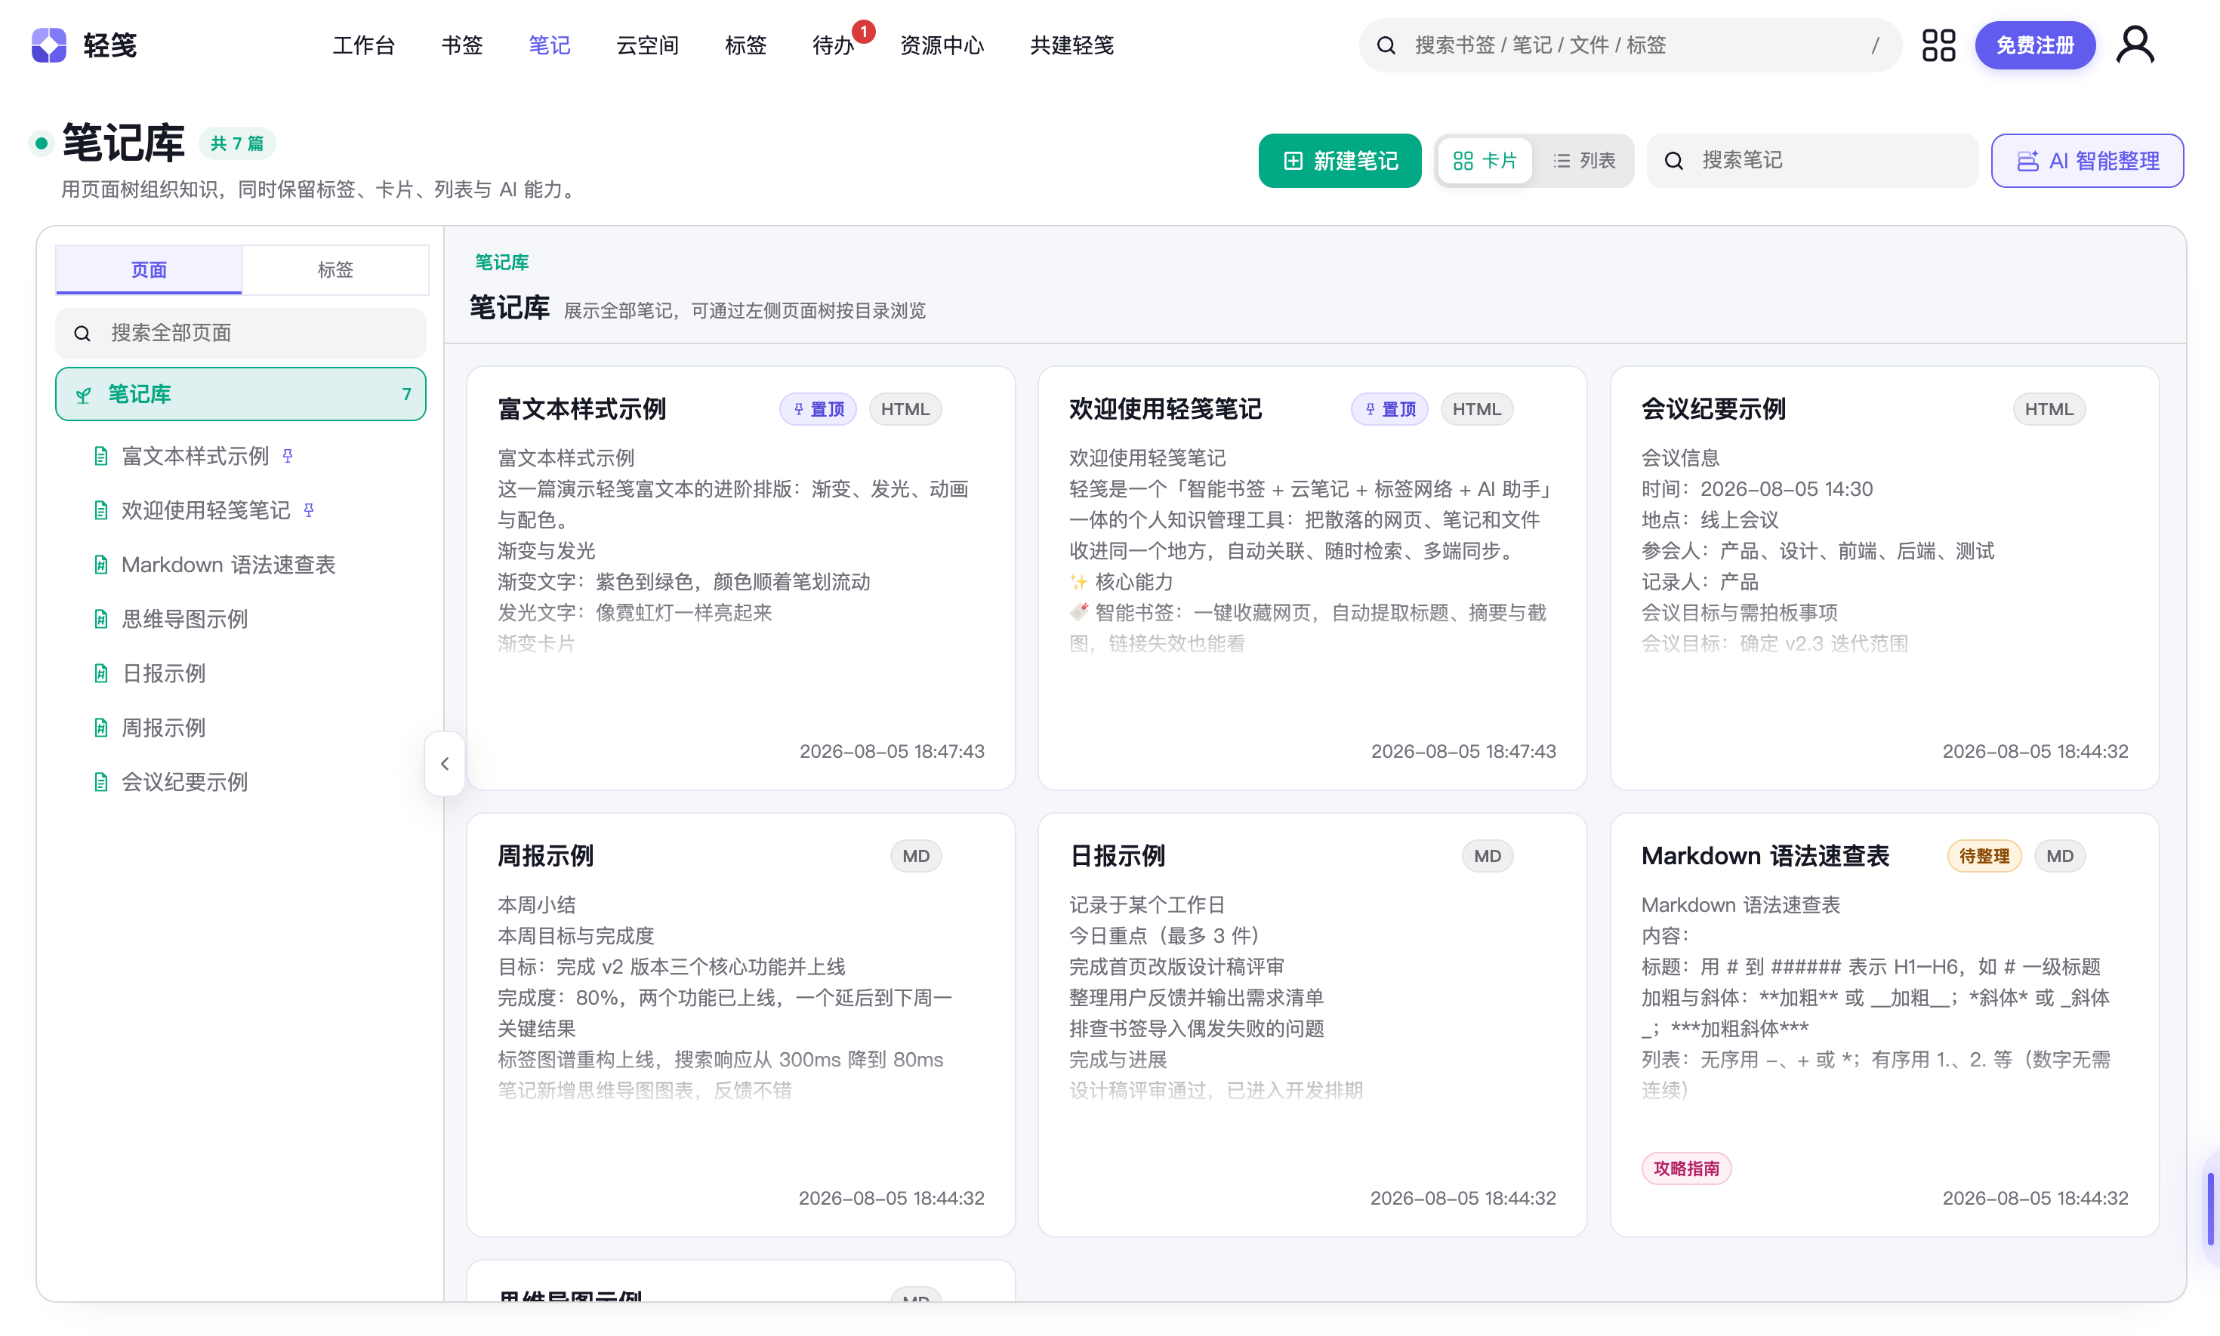Click the MD badge on 日报示例 card
The image size is (2220, 1336).
[1488, 855]
